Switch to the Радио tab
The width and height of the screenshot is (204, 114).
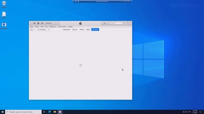[88, 29]
